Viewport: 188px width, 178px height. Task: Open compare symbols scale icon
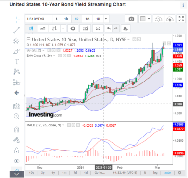point(98,28)
